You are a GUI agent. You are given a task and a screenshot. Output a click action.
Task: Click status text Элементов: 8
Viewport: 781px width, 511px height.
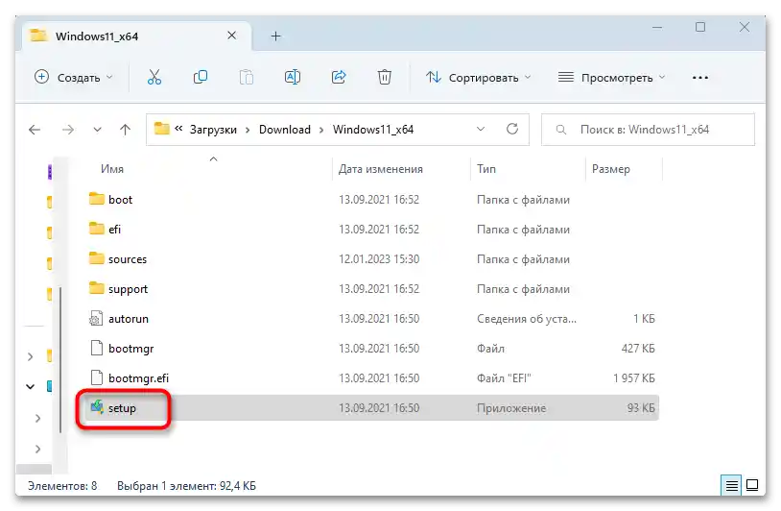pos(62,486)
